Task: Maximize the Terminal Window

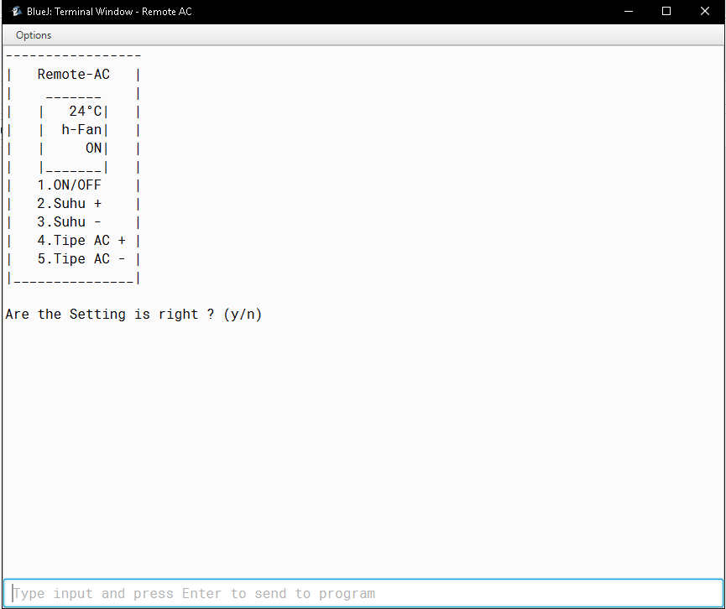Action: [x=666, y=11]
